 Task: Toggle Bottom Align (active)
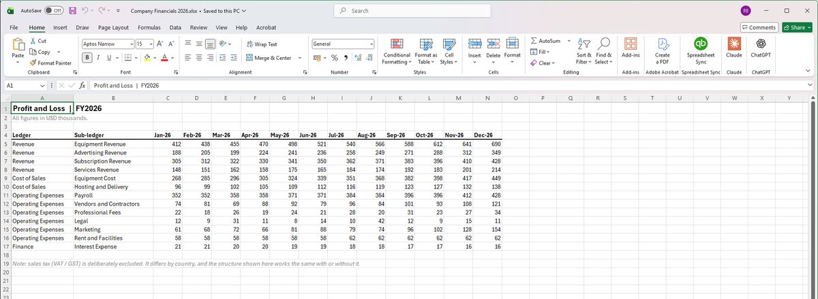(x=211, y=44)
